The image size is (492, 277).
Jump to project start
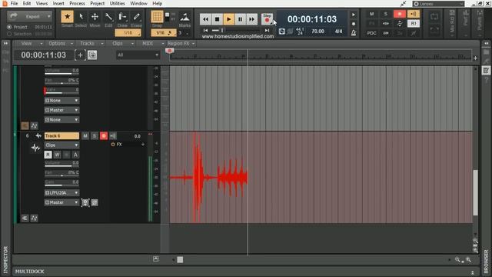205,31
